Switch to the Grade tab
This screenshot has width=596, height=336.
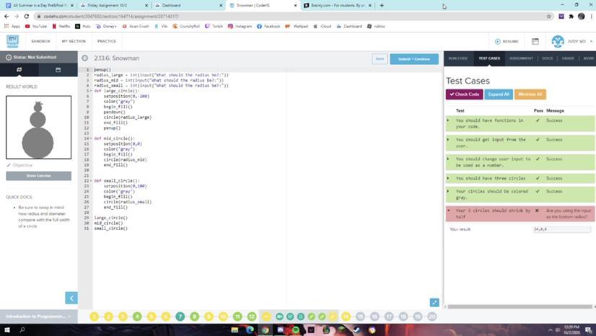[568, 58]
